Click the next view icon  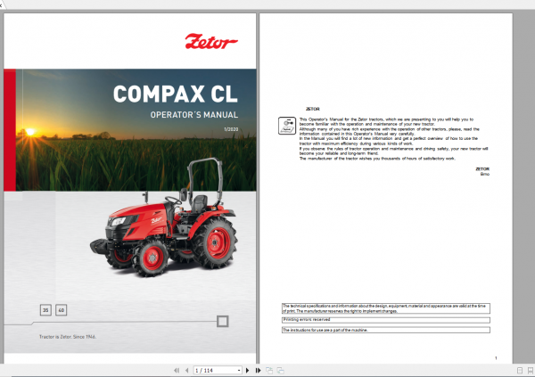pyautogui.click(x=281, y=370)
